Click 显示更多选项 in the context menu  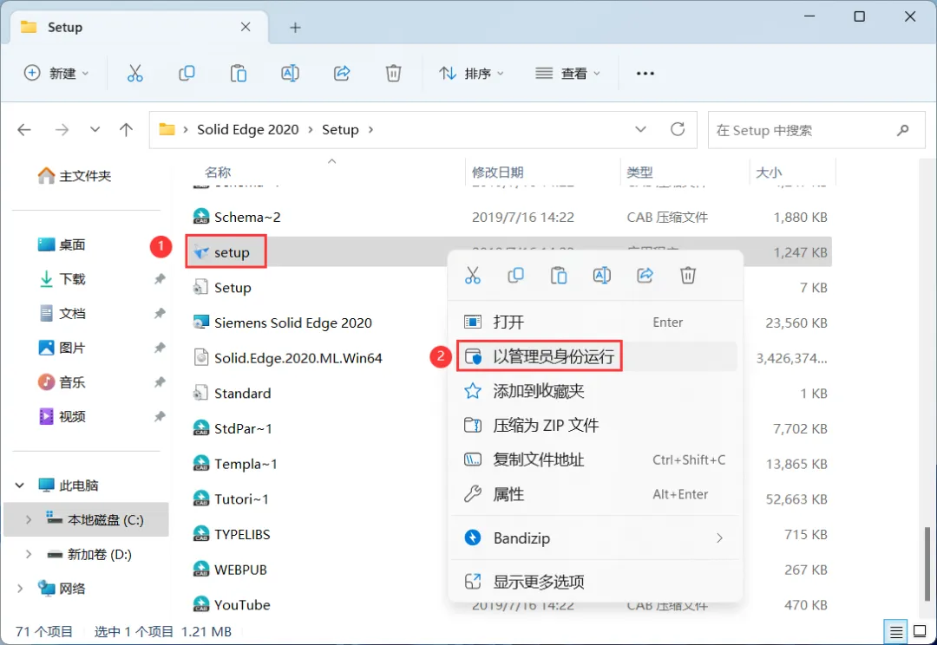[x=596, y=582]
